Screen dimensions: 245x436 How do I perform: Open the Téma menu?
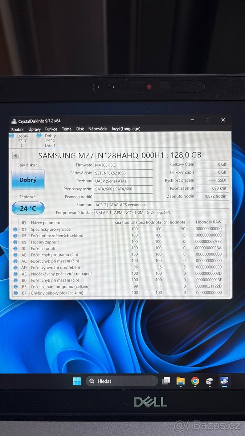(66, 129)
